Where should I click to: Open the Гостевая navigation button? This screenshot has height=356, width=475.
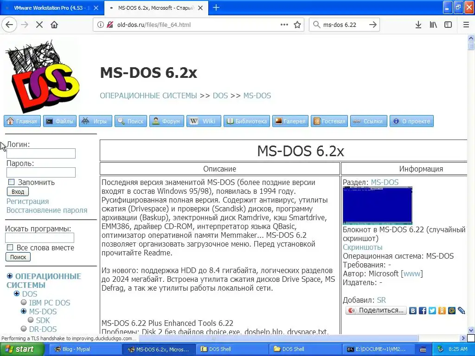[329, 121]
